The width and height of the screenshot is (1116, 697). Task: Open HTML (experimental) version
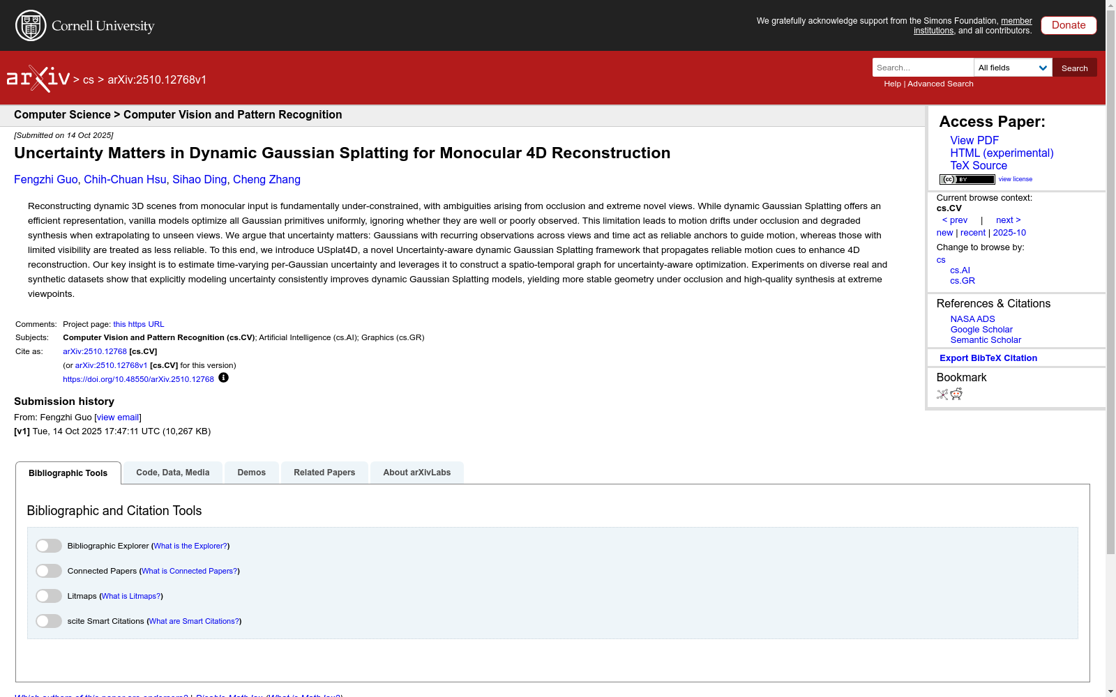point(1002,153)
